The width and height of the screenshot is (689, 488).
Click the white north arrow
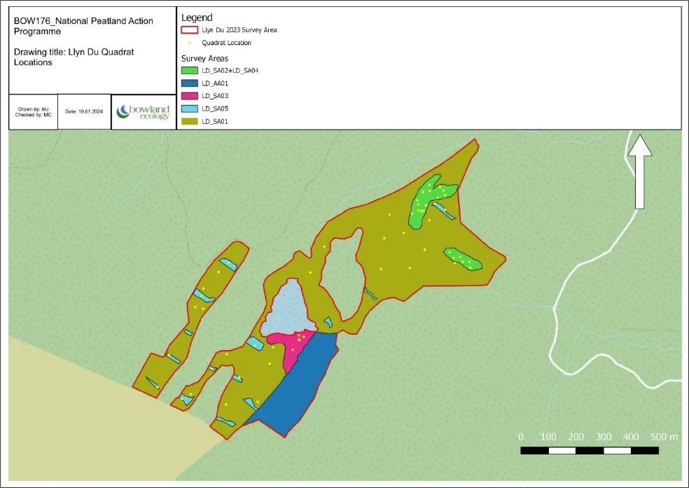coord(639,172)
